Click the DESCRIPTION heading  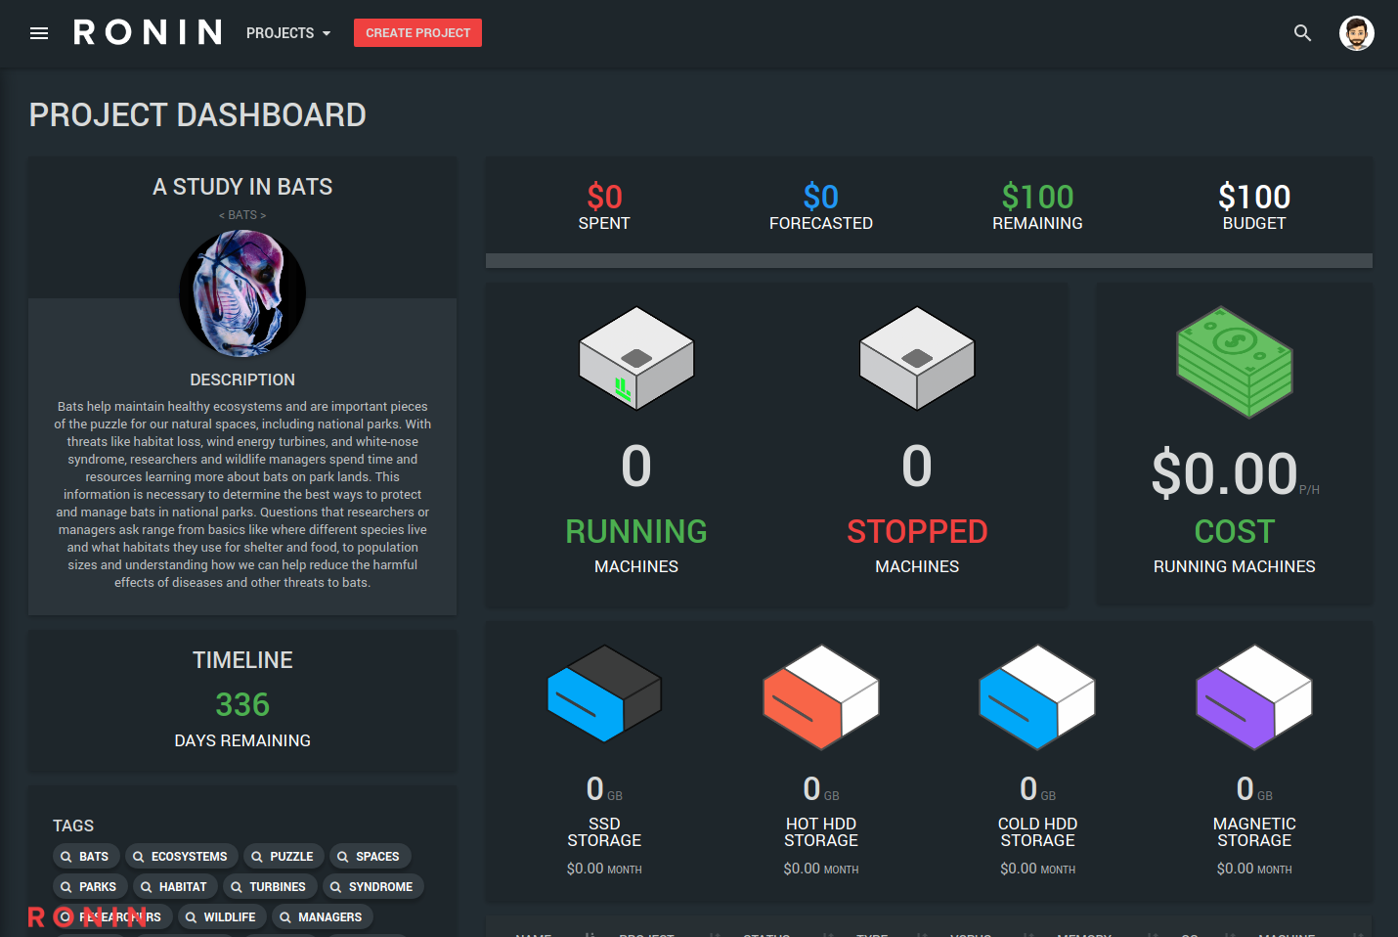(242, 379)
